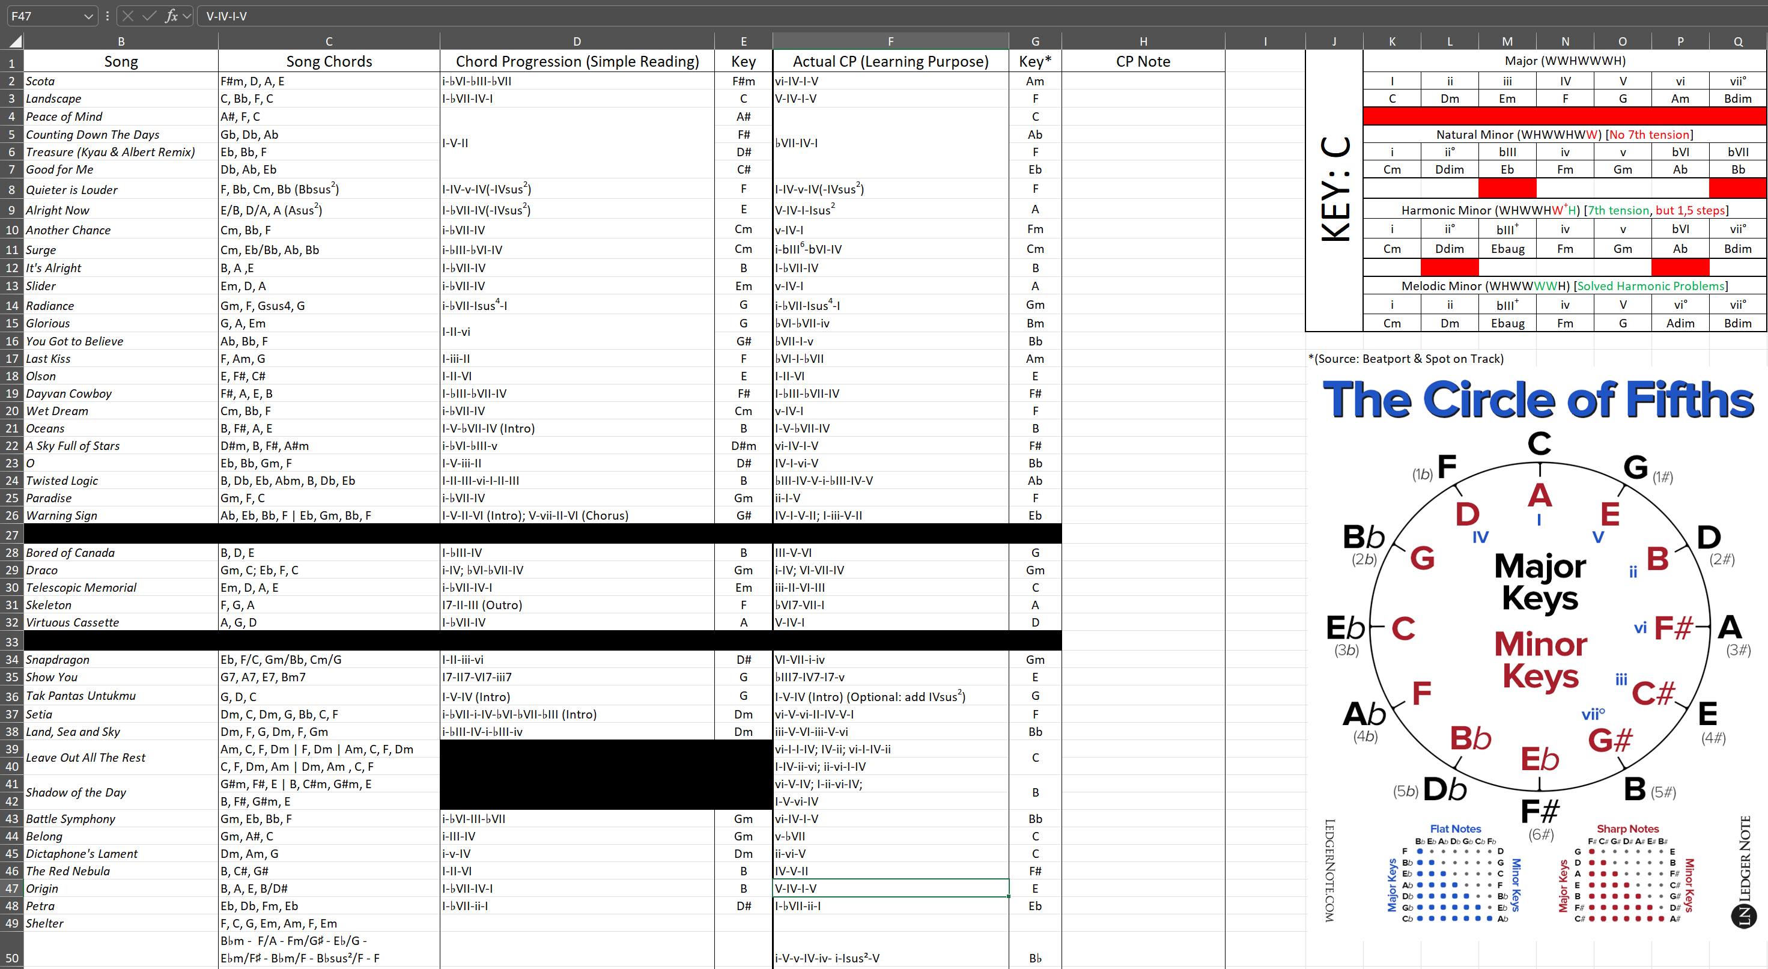1768x969 pixels.
Task: Select the 'A Sky Full of Stars' cell
Action: tap(121, 445)
